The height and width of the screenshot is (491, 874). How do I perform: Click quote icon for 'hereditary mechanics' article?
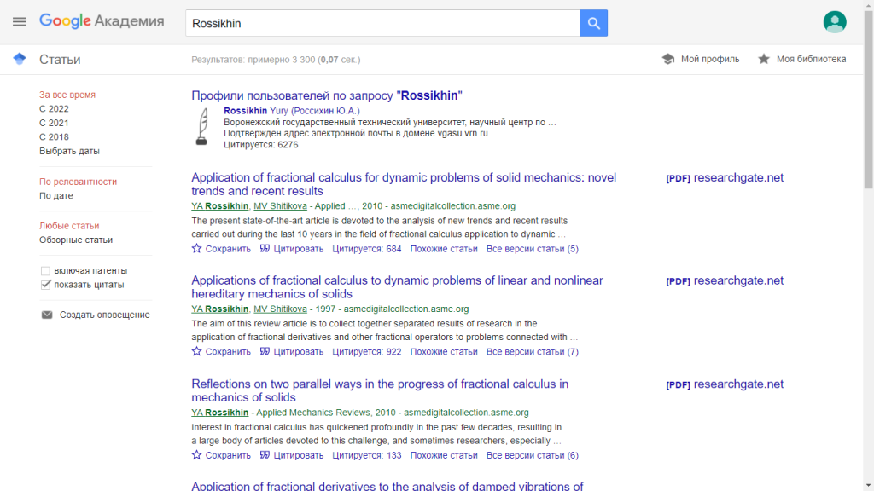click(265, 351)
